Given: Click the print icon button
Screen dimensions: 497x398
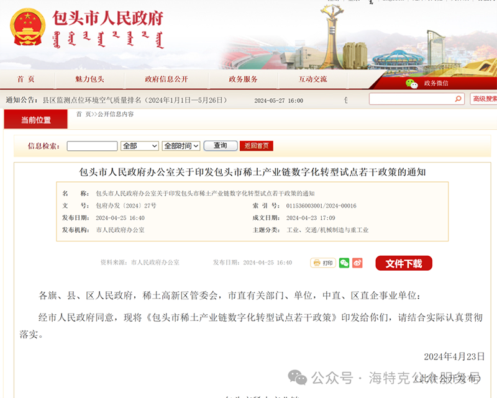Looking at the screenshot, I should [x=323, y=263].
